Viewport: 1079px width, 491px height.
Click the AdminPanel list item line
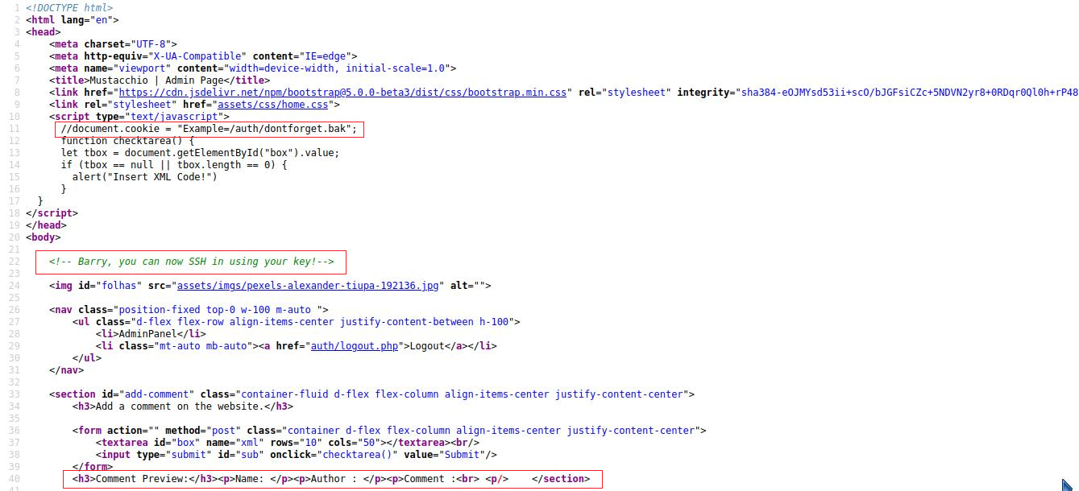point(151,334)
